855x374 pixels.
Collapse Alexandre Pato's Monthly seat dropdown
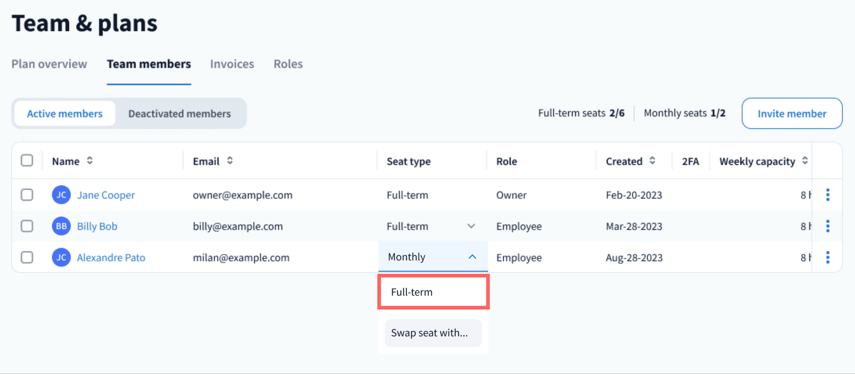click(x=472, y=257)
